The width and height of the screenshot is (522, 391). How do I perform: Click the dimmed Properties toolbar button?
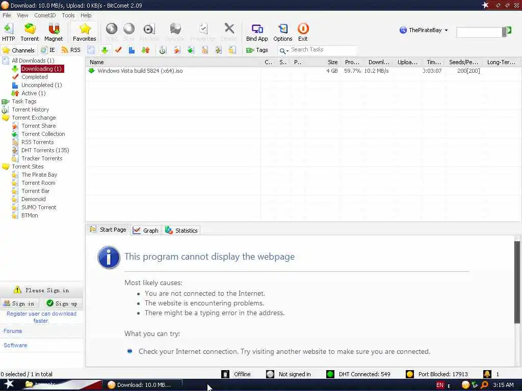pyautogui.click(x=203, y=32)
